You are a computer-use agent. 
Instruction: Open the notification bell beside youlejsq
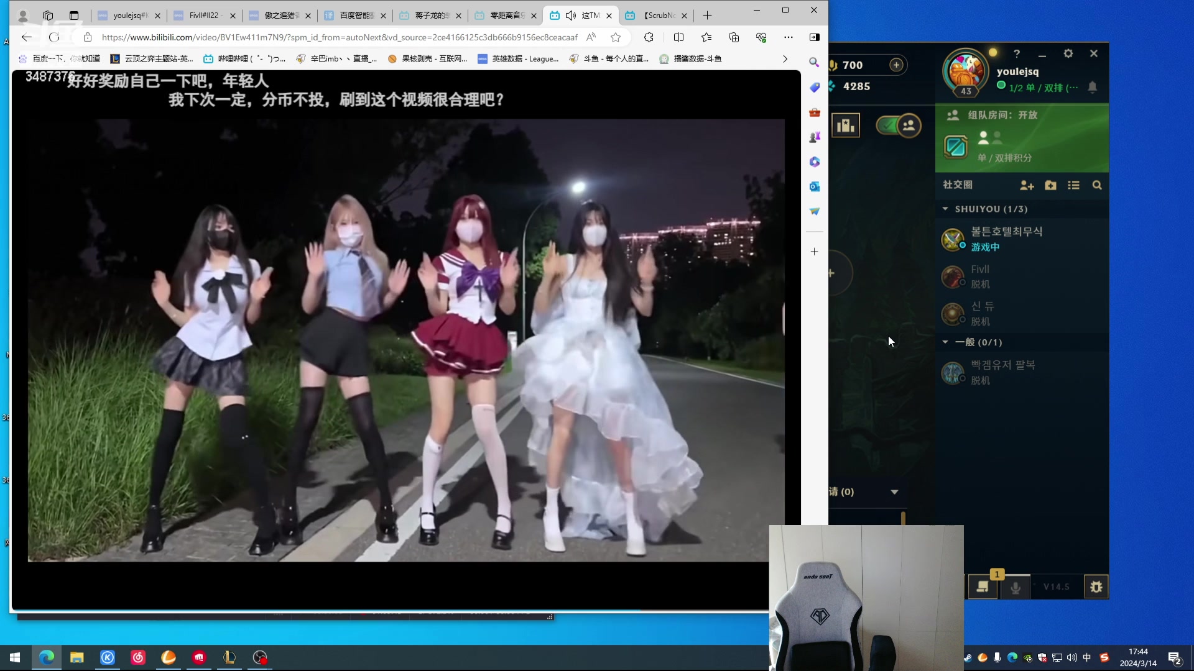[1093, 88]
